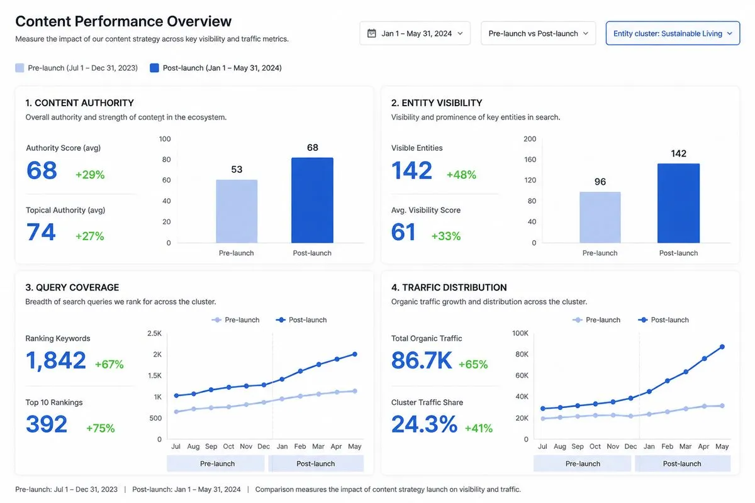Click the 4. TRARFIC DISTRIBUTION card heading

click(449, 287)
